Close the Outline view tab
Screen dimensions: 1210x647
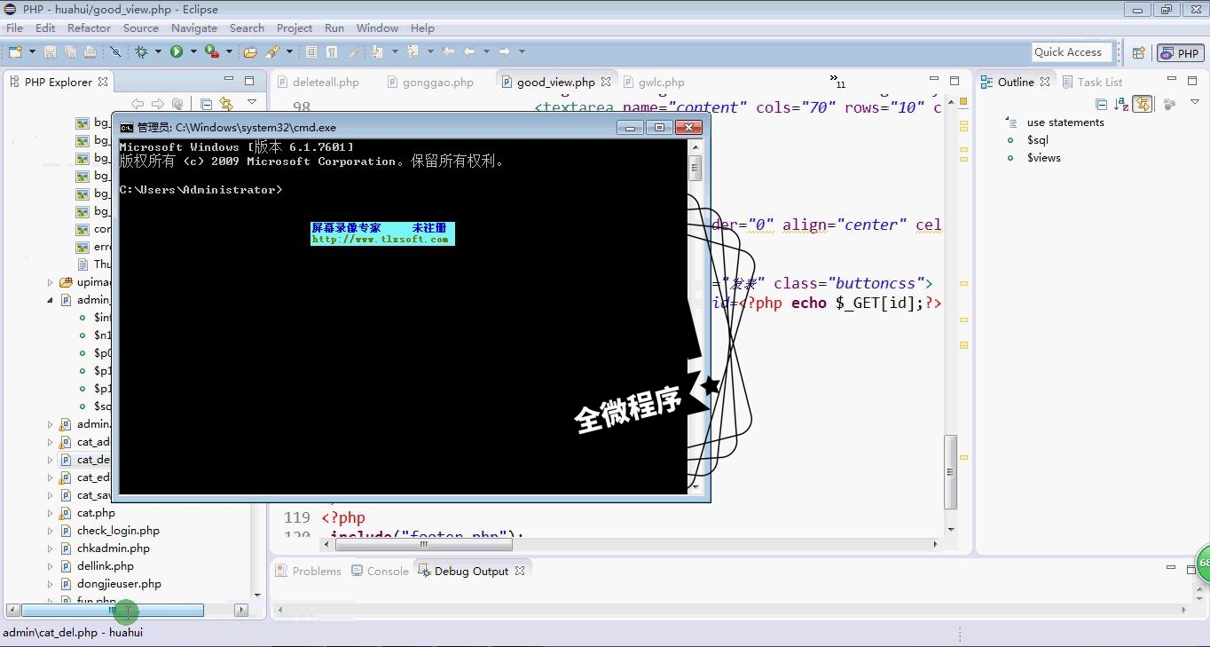[x=1045, y=82]
